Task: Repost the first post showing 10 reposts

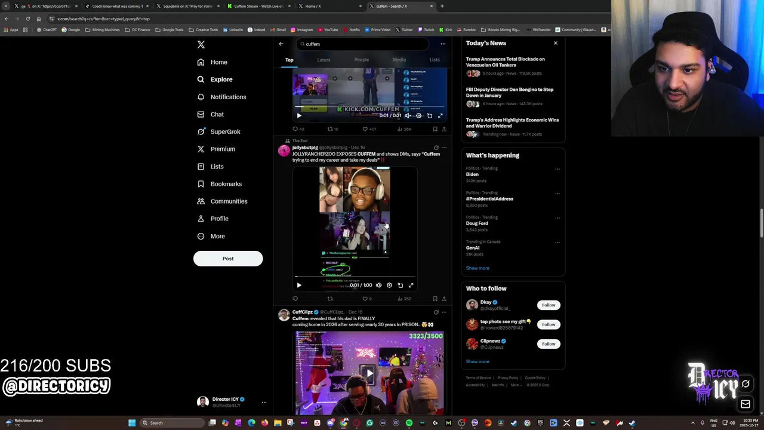Action: [333, 129]
